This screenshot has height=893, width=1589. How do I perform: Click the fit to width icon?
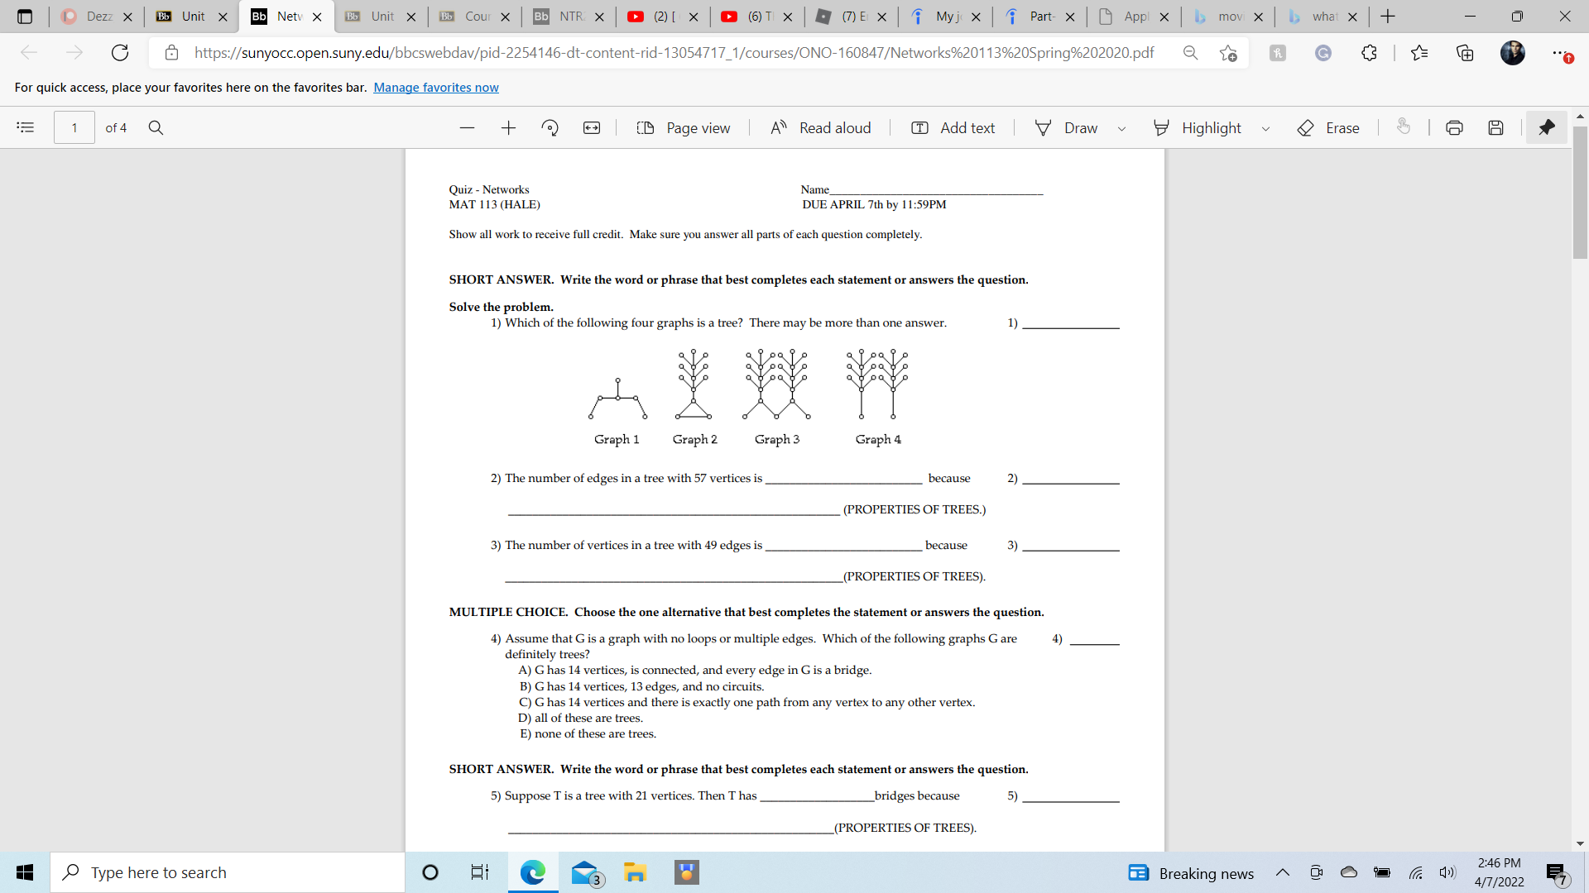592,127
